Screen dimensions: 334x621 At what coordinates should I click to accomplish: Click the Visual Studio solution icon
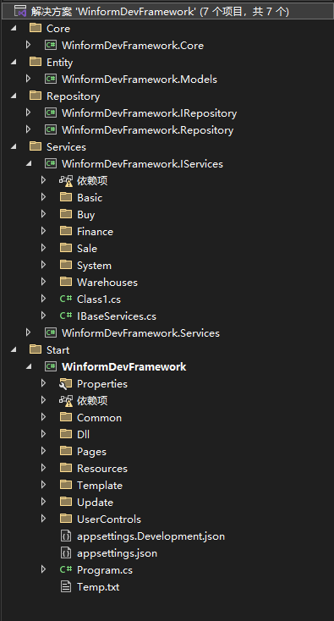point(20,12)
